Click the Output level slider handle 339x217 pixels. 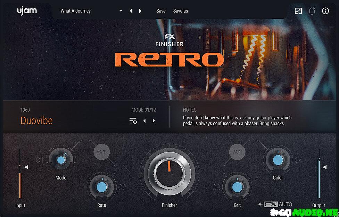coord(324,167)
